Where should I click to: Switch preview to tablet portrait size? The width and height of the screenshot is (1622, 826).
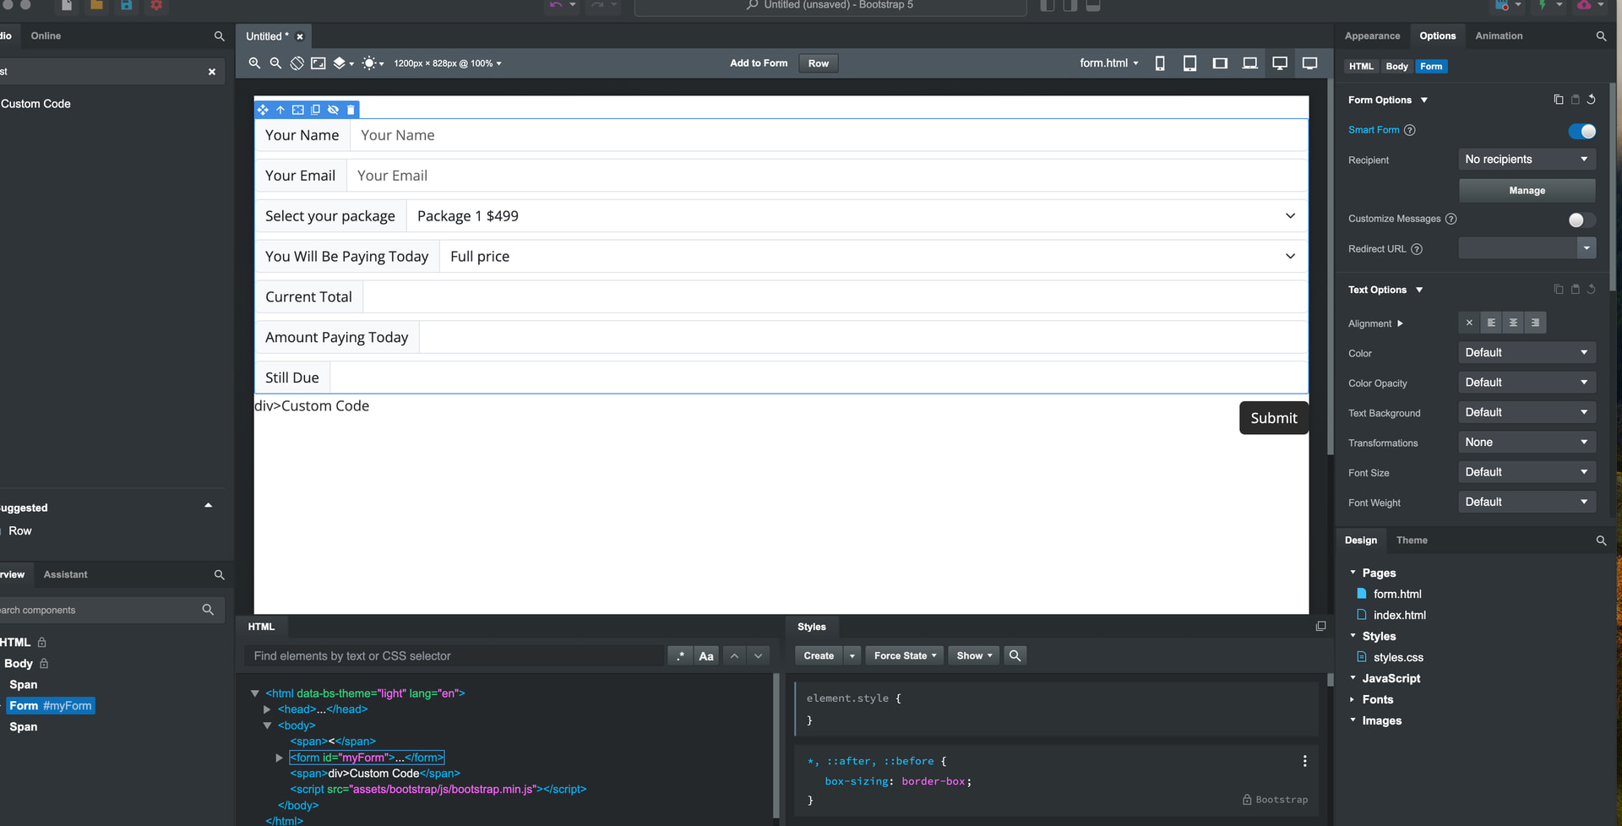click(1189, 63)
